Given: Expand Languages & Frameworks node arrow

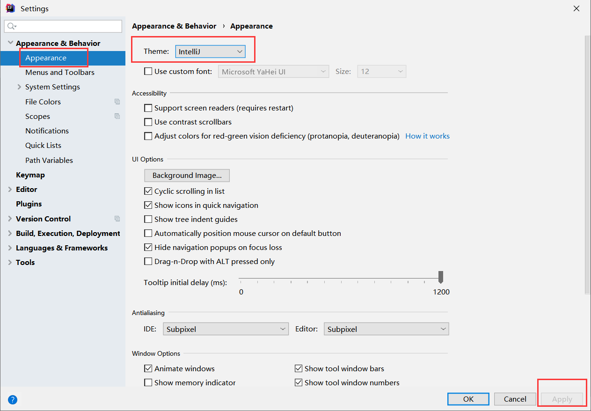Looking at the screenshot, I should pyautogui.click(x=10, y=248).
